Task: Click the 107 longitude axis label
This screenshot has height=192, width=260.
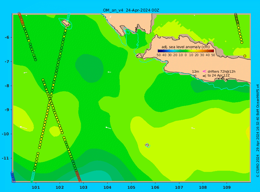Action: 179,188
